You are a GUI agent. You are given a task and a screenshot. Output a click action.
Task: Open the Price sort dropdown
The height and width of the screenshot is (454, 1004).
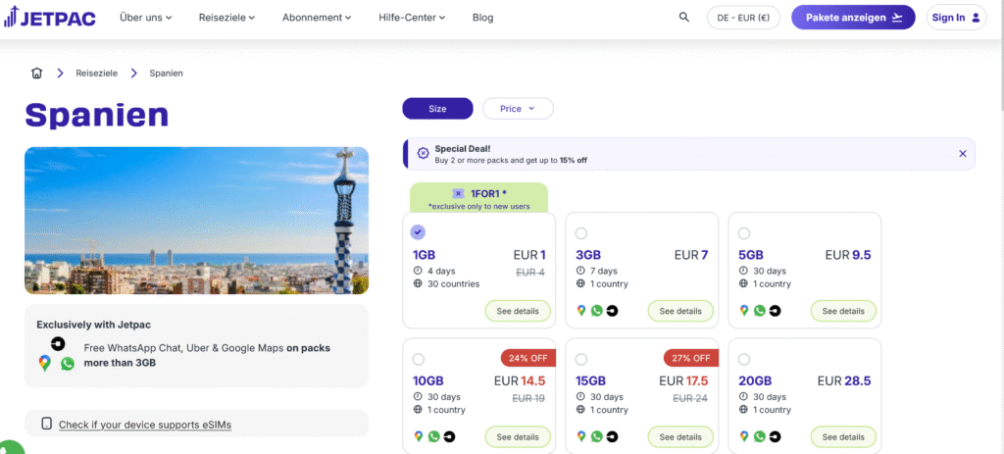(518, 109)
